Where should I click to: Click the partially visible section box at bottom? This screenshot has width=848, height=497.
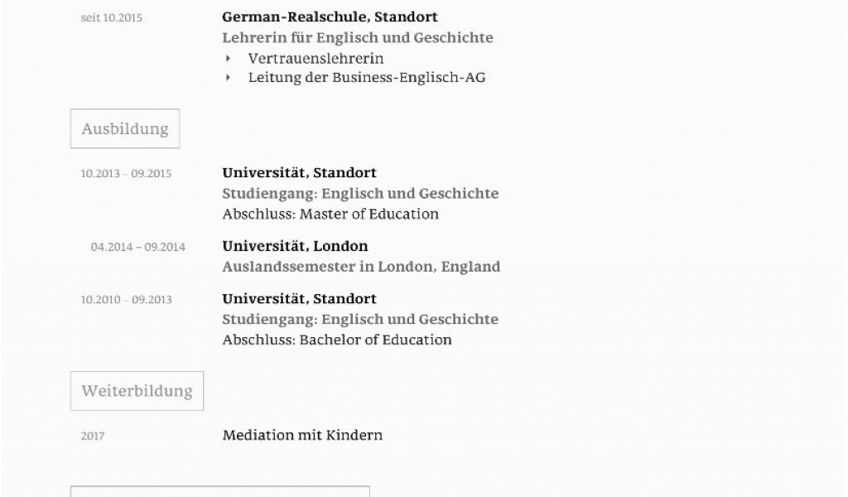220,491
